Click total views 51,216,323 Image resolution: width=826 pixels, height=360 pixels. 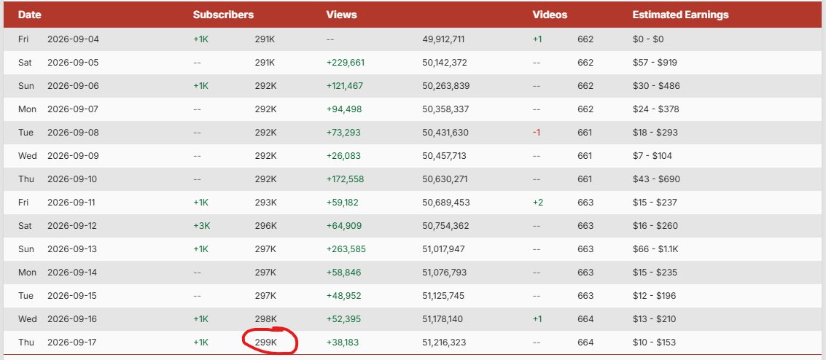click(443, 343)
